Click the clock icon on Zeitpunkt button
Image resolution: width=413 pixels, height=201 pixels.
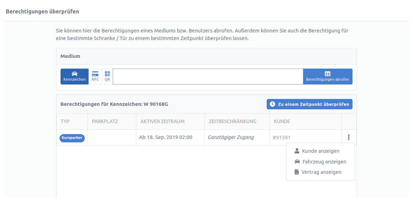[273, 104]
